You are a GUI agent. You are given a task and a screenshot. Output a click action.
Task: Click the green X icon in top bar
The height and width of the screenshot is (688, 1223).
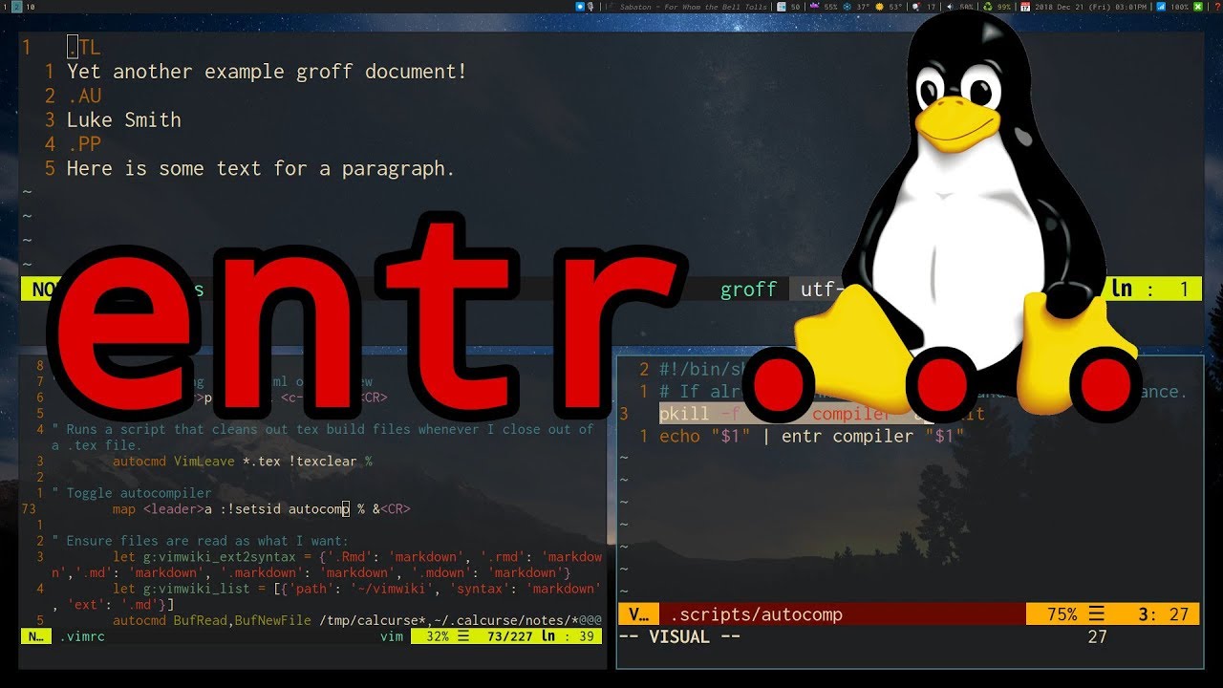[1198, 6]
